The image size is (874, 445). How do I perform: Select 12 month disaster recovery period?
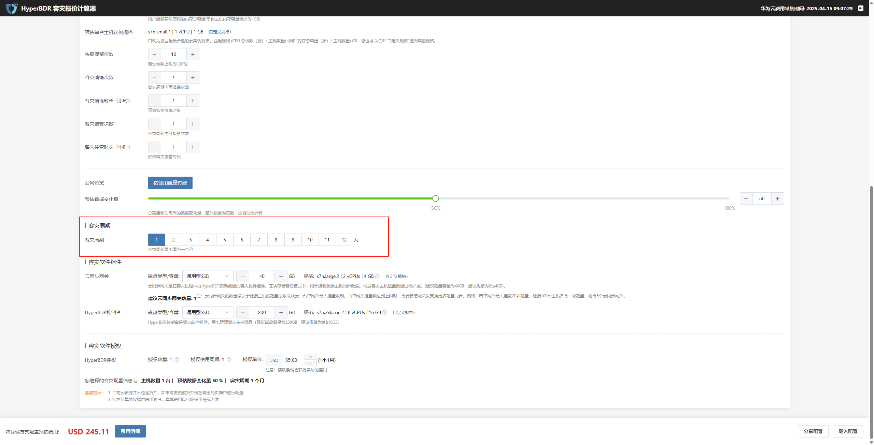344,240
